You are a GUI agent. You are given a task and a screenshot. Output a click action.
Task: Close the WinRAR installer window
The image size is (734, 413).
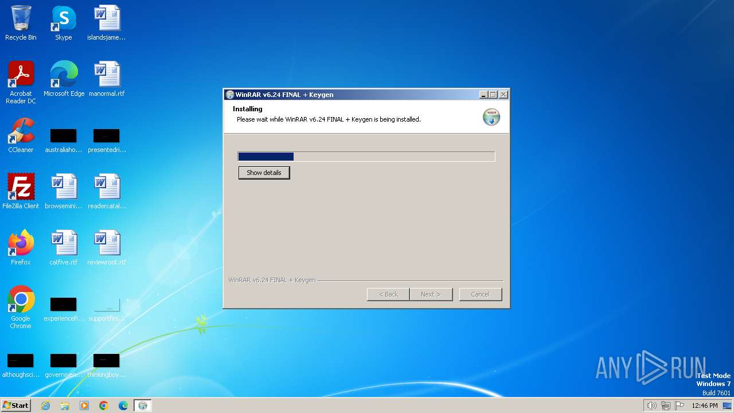(503, 95)
